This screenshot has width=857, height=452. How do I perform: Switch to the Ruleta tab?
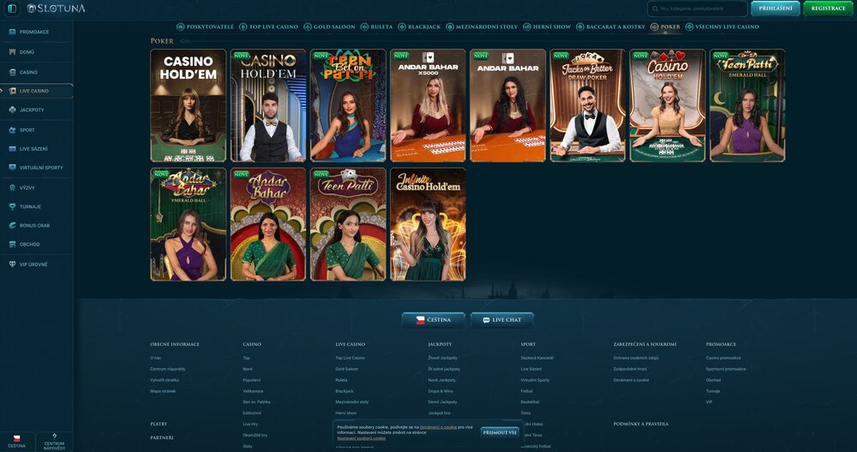(x=376, y=27)
